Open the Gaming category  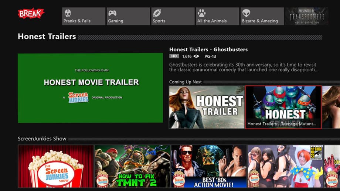click(x=128, y=16)
